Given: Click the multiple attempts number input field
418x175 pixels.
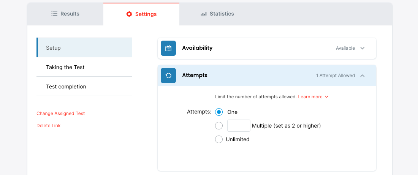Looking at the screenshot, I should pos(239,126).
